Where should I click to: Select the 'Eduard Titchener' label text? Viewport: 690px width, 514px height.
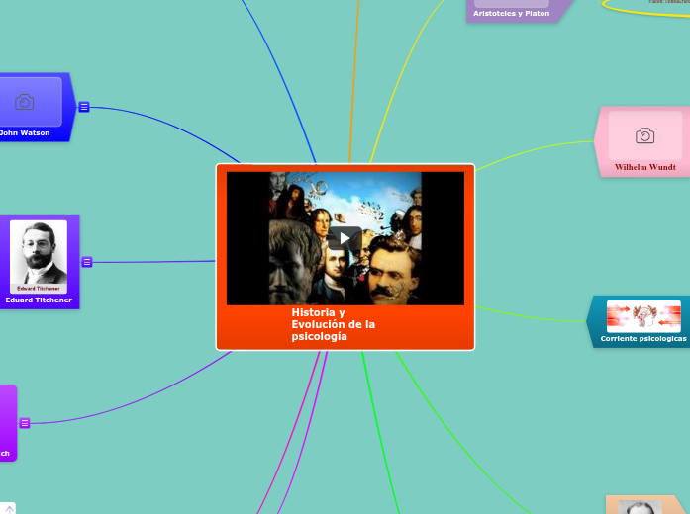(39, 300)
